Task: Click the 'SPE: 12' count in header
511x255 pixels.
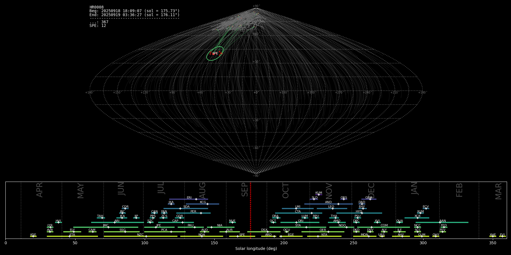Action: (98, 26)
